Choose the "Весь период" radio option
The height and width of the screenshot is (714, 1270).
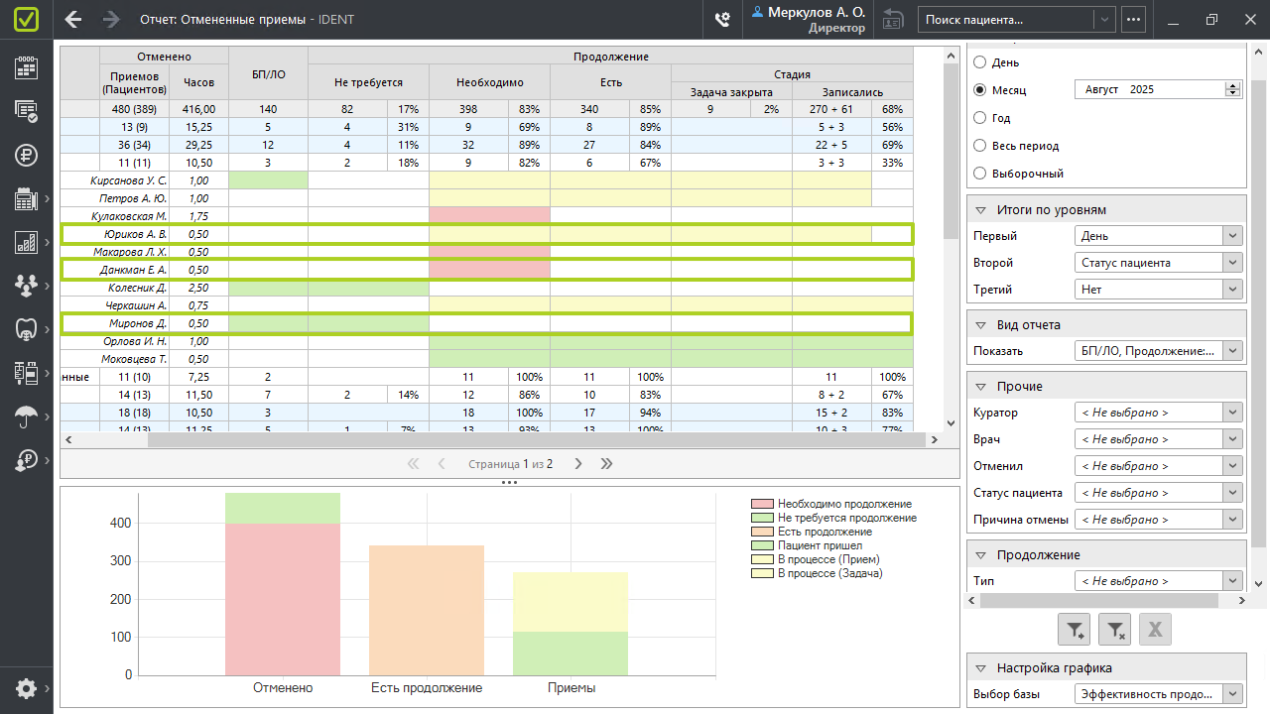pyautogui.click(x=980, y=146)
